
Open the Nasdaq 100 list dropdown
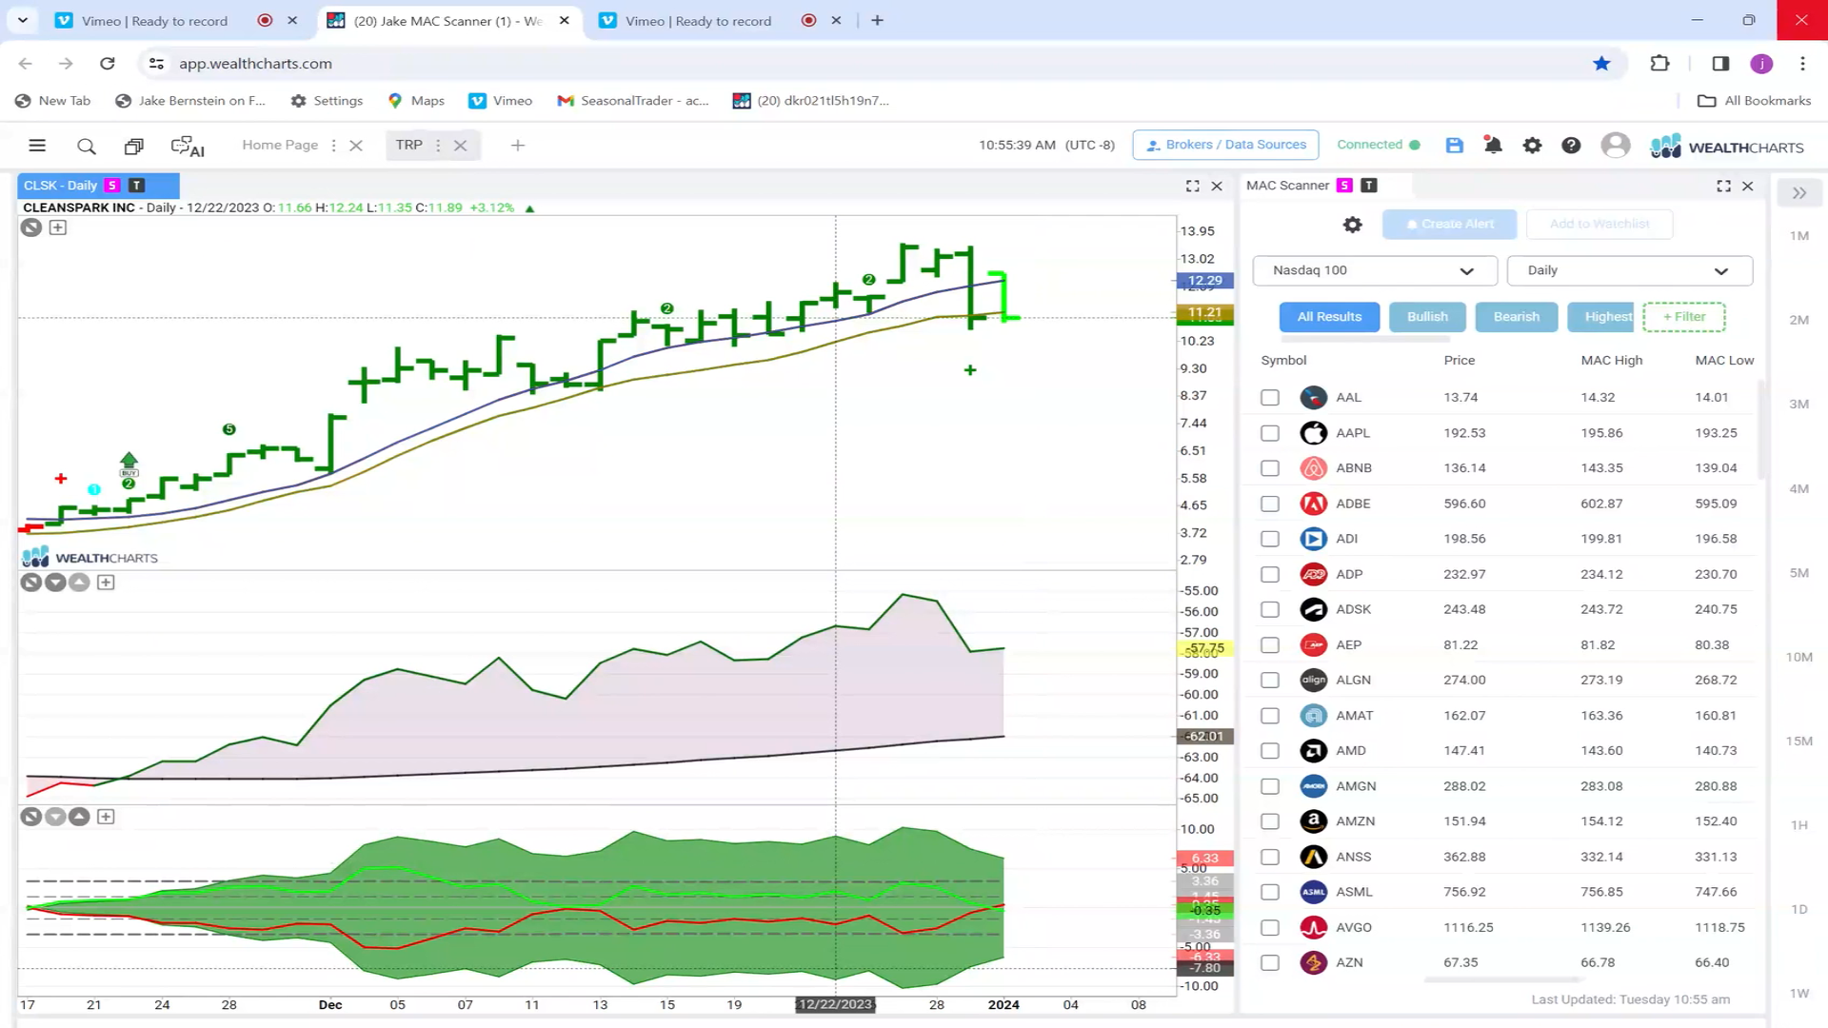click(x=1375, y=270)
